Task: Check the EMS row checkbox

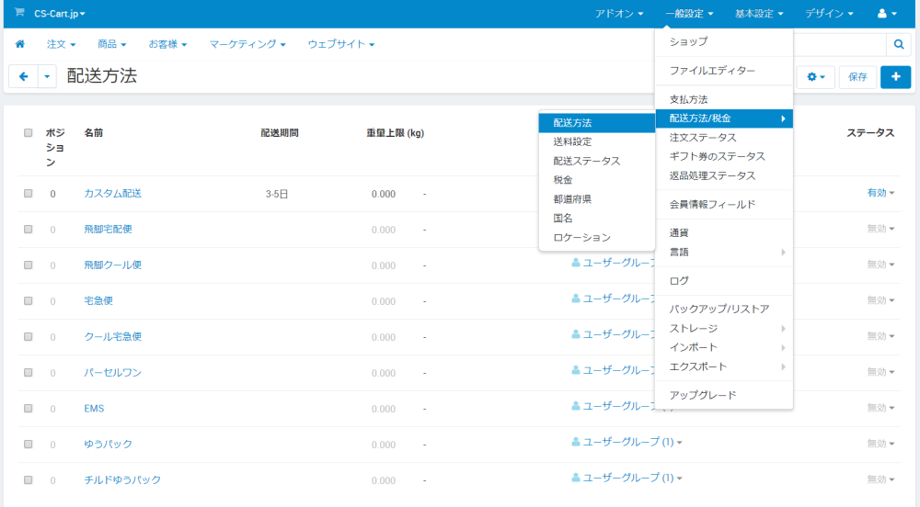Action: 29,408
